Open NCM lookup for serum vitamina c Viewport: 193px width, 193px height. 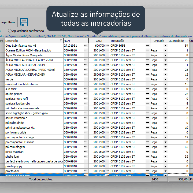[x=86, y=118]
